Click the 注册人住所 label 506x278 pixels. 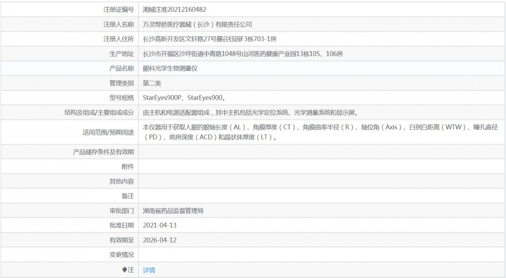tap(118, 39)
